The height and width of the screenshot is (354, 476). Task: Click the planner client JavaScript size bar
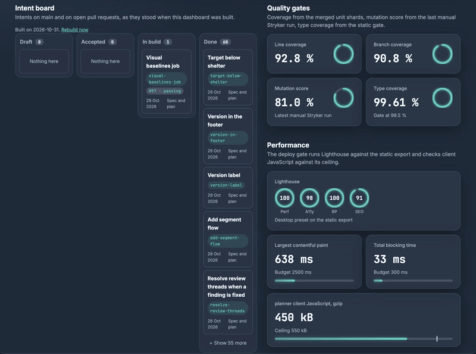(x=364, y=339)
